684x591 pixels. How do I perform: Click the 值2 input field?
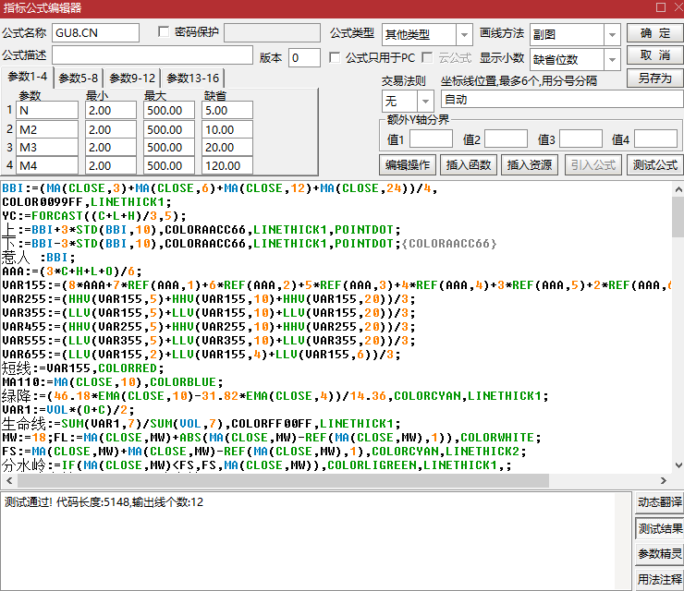point(506,139)
